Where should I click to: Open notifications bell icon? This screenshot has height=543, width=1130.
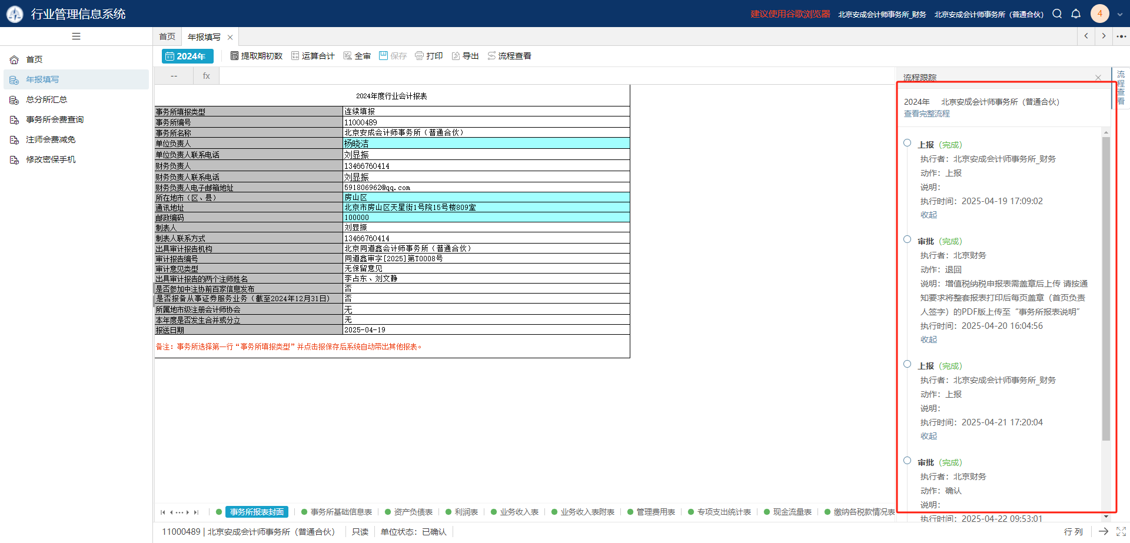1076,14
